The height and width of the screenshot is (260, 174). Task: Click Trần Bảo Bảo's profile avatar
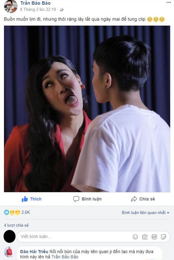point(11,6)
